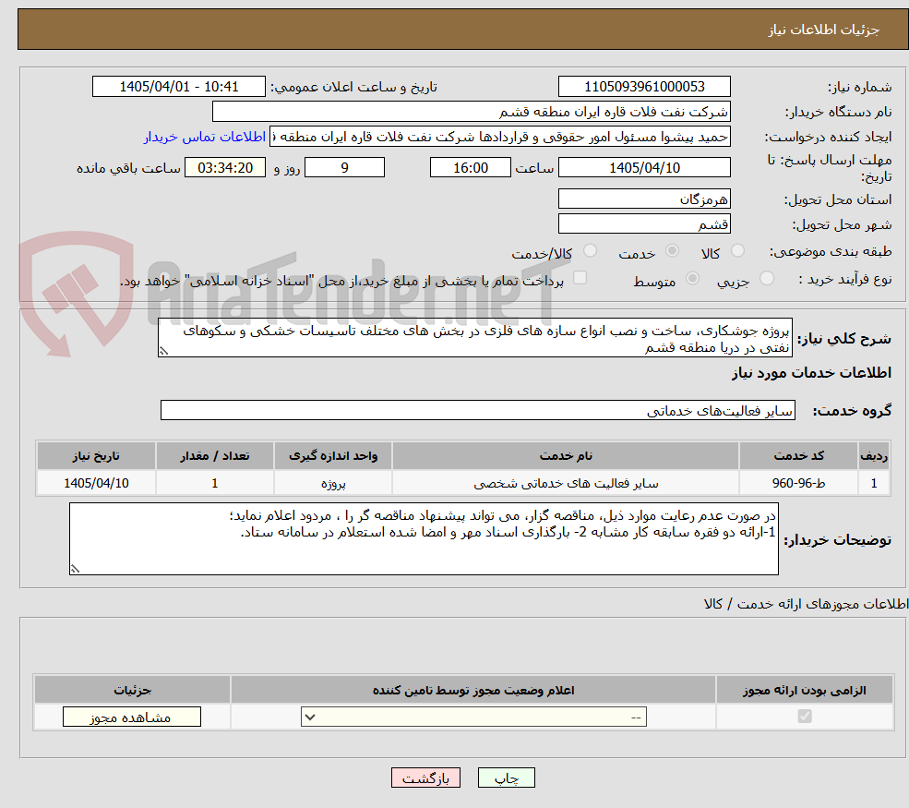Screen dimensions: 909x808
Task: Click the چاپ print button
Action: tap(506, 778)
